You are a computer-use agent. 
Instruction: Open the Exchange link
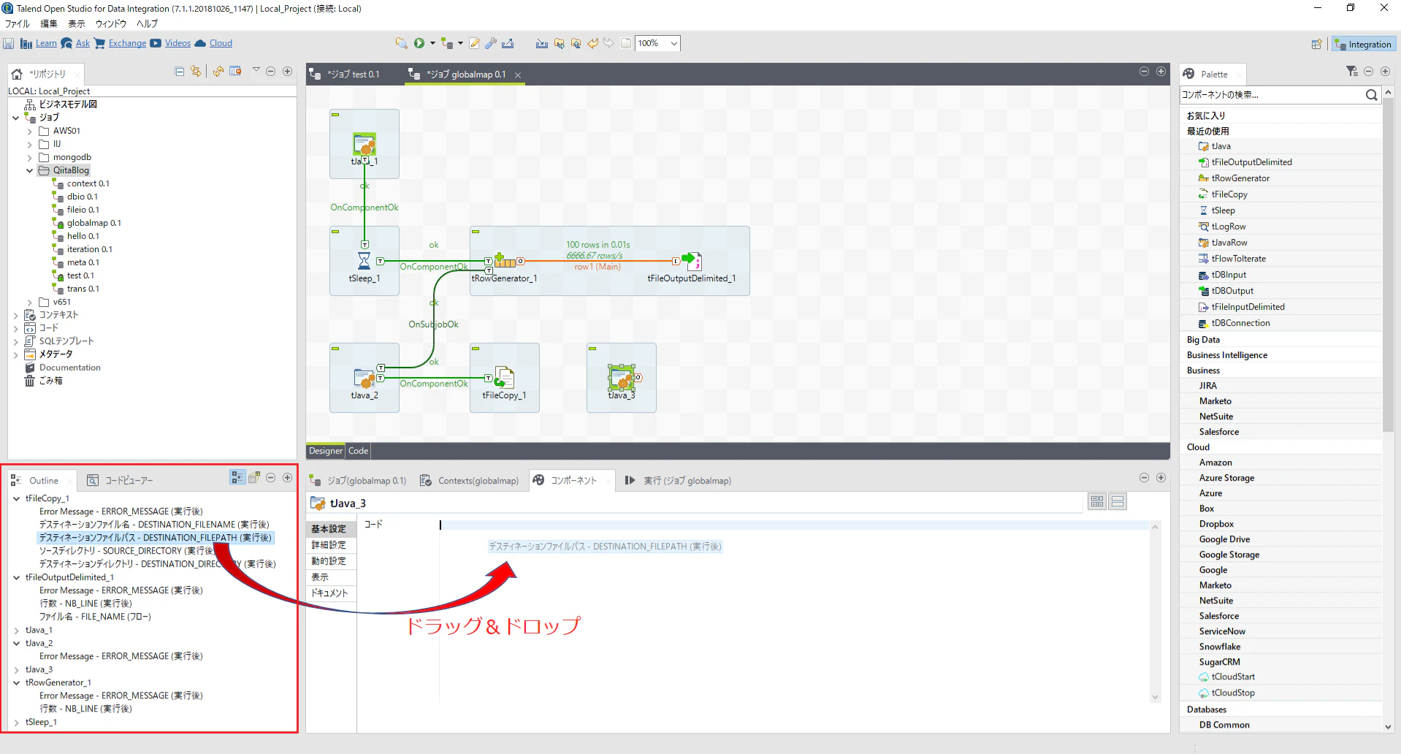(127, 43)
